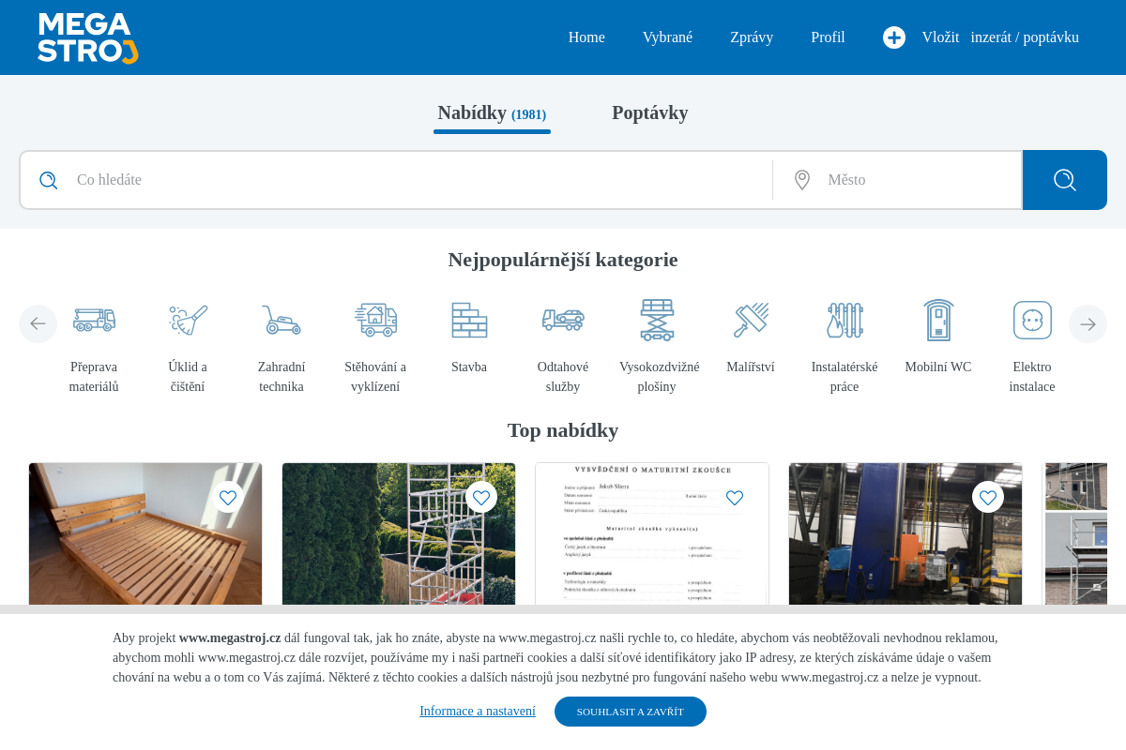Screen dimensions: 1126x750
Task: Click the plus icon next to Vložit
Action: pos(894,37)
